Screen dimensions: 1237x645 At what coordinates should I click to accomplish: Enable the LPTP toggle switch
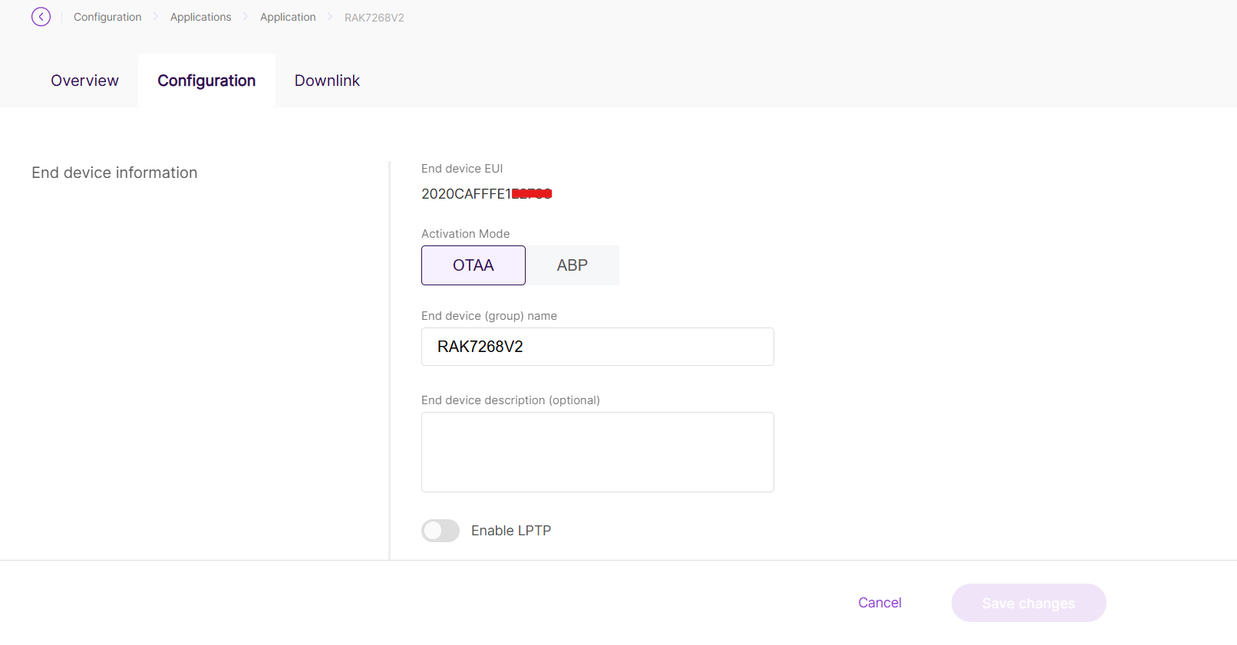click(x=440, y=531)
